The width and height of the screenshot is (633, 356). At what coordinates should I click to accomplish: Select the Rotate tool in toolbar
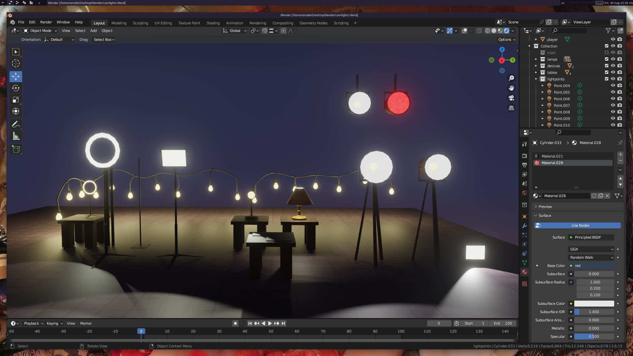click(15, 88)
